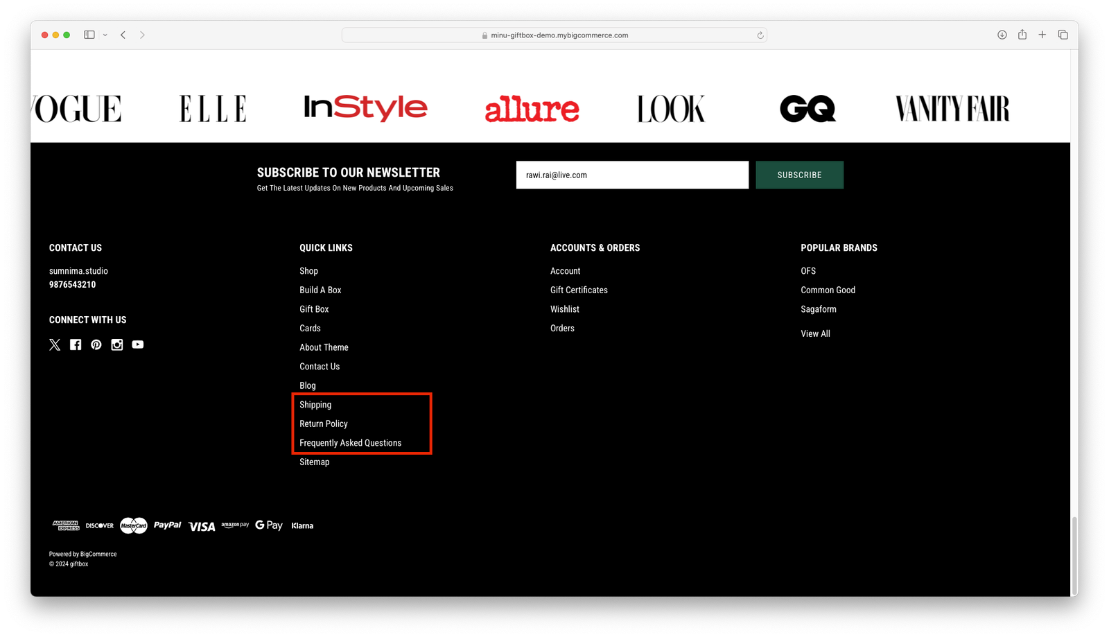Open the Common Good brand link

tap(828, 290)
